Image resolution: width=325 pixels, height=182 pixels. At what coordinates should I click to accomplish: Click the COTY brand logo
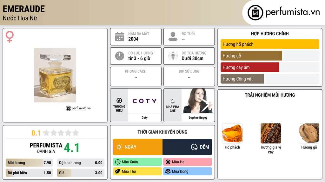click(x=145, y=101)
